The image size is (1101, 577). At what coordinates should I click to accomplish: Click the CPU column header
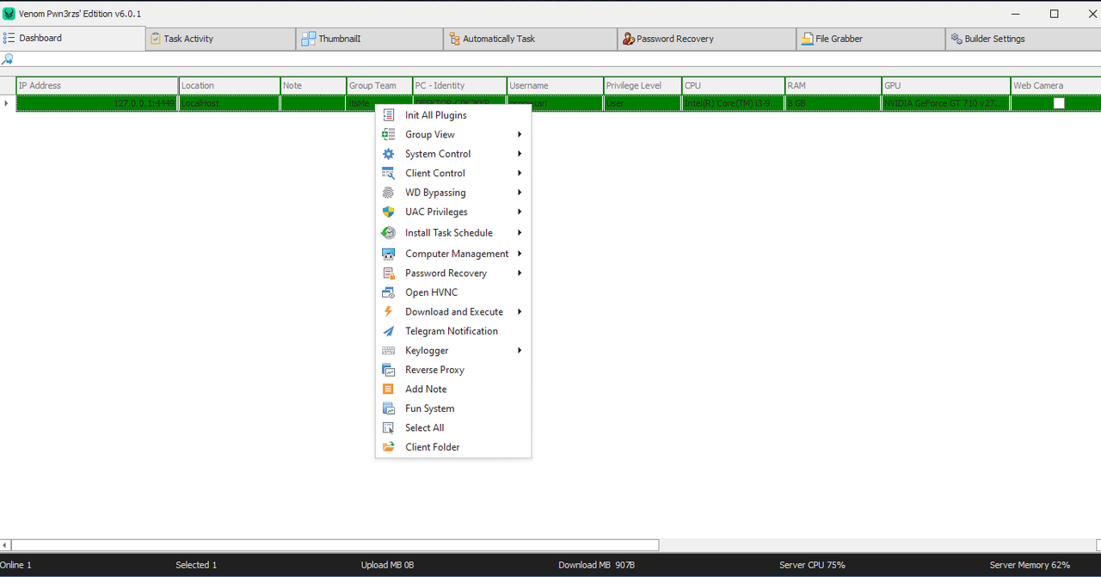tap(733, 85)
